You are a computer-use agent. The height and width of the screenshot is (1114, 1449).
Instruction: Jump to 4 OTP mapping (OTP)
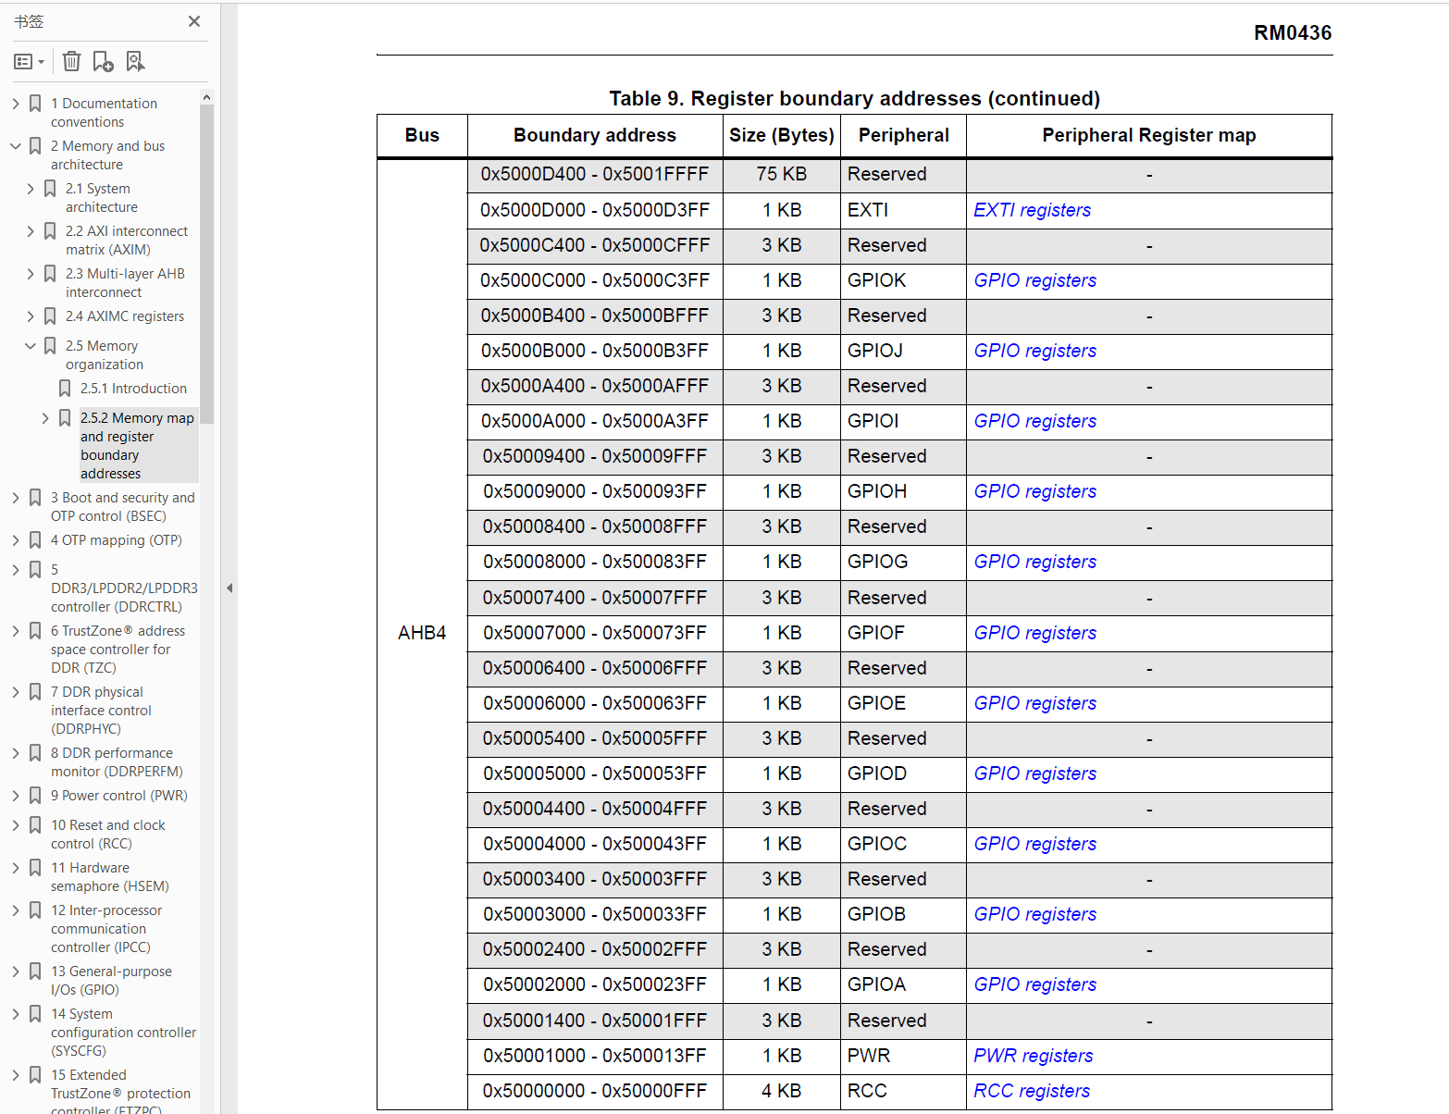tap(117, 540)
